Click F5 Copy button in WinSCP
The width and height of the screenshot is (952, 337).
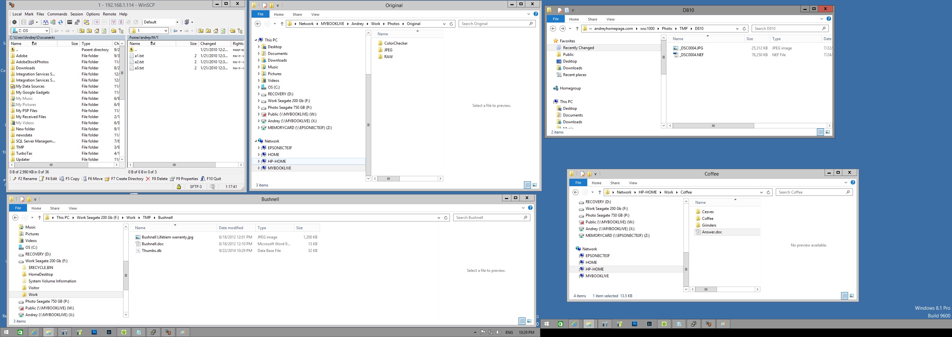coord(69,179)
